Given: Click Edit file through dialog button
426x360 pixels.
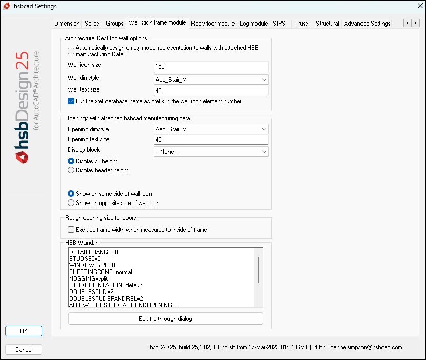Looking at the screenshot, I should tap(165, 319).
